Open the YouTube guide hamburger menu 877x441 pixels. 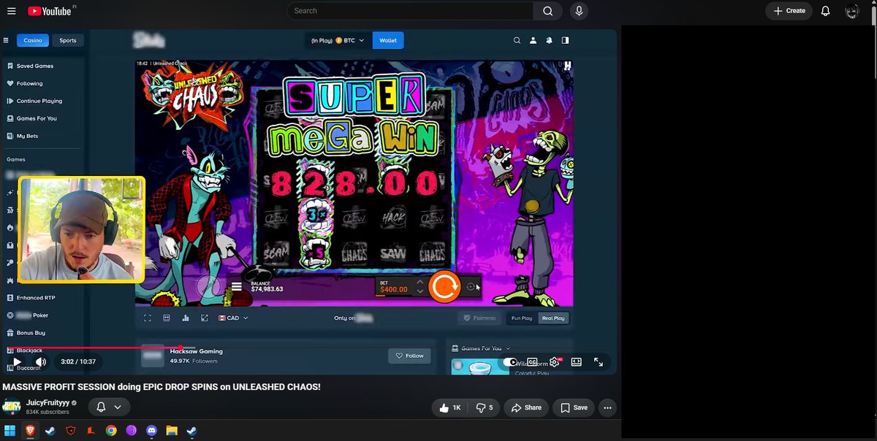12,11
